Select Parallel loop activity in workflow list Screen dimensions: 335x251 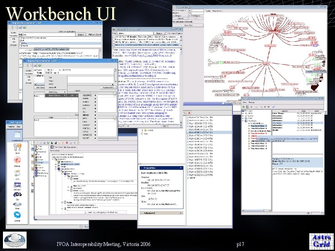point(41,173)
